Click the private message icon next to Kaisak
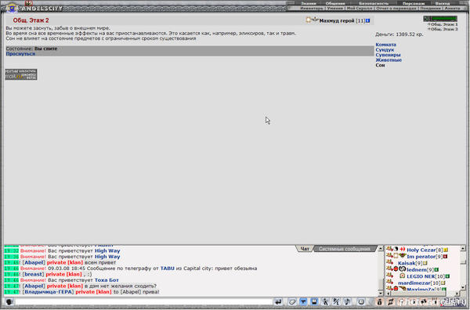 (x=389, y=263)
